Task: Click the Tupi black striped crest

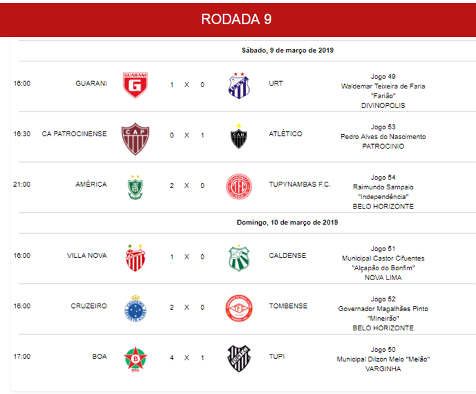Action: pos(239,359)
